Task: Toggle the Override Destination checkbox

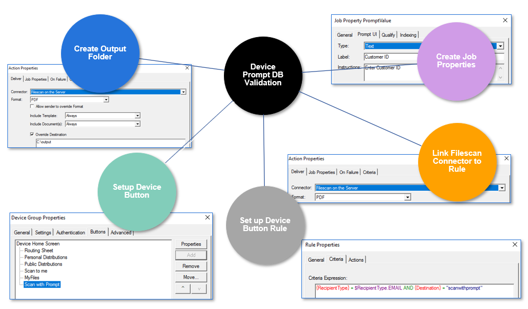Action: tap(32, 134)
